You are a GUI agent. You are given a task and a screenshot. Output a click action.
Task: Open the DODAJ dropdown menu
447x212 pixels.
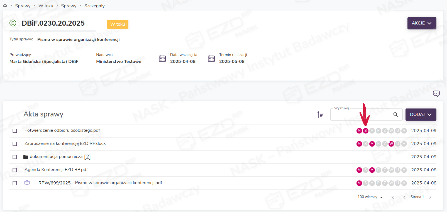(421, 114)
